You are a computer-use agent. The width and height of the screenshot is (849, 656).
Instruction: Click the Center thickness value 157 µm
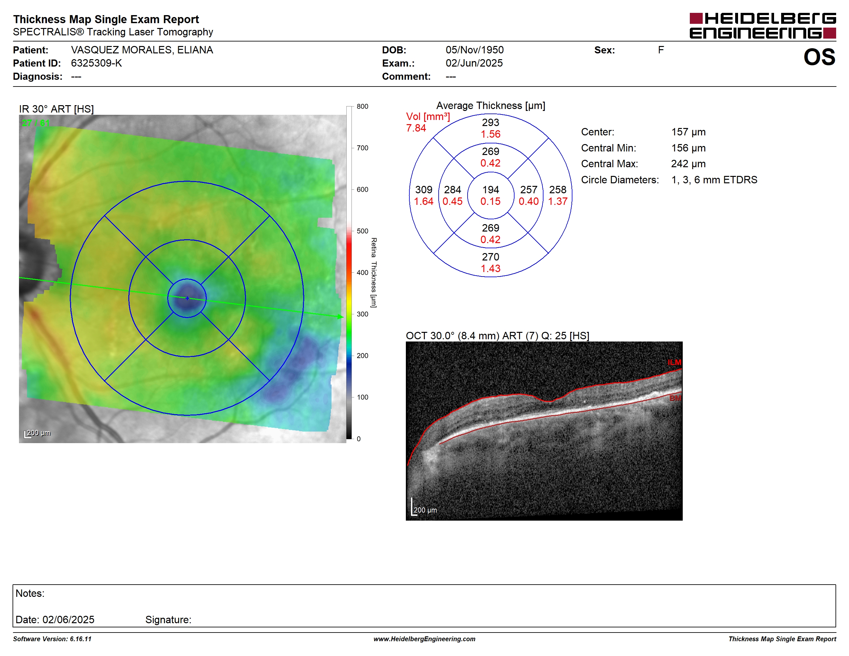tap(689, 132)
